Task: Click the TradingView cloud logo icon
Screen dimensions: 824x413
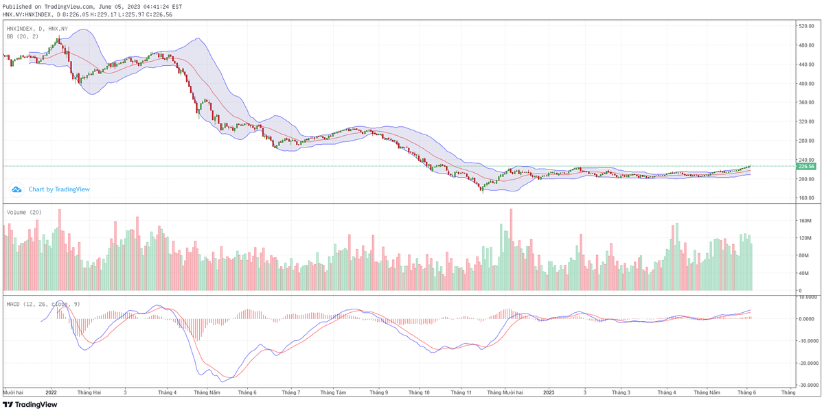Action: tap(18, 189)
